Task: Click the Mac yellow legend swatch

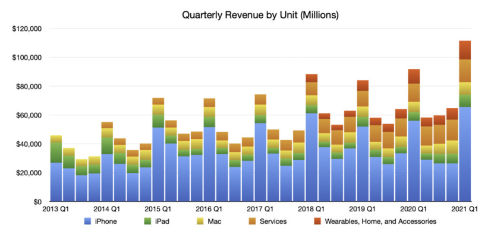Action: point(200,221)
